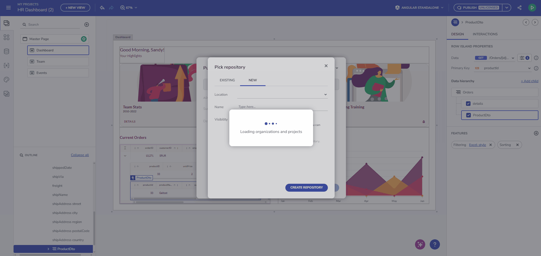Open the Theming palette panel
Image resolution: width=541 pixels, height=256 pixels.
7,80
